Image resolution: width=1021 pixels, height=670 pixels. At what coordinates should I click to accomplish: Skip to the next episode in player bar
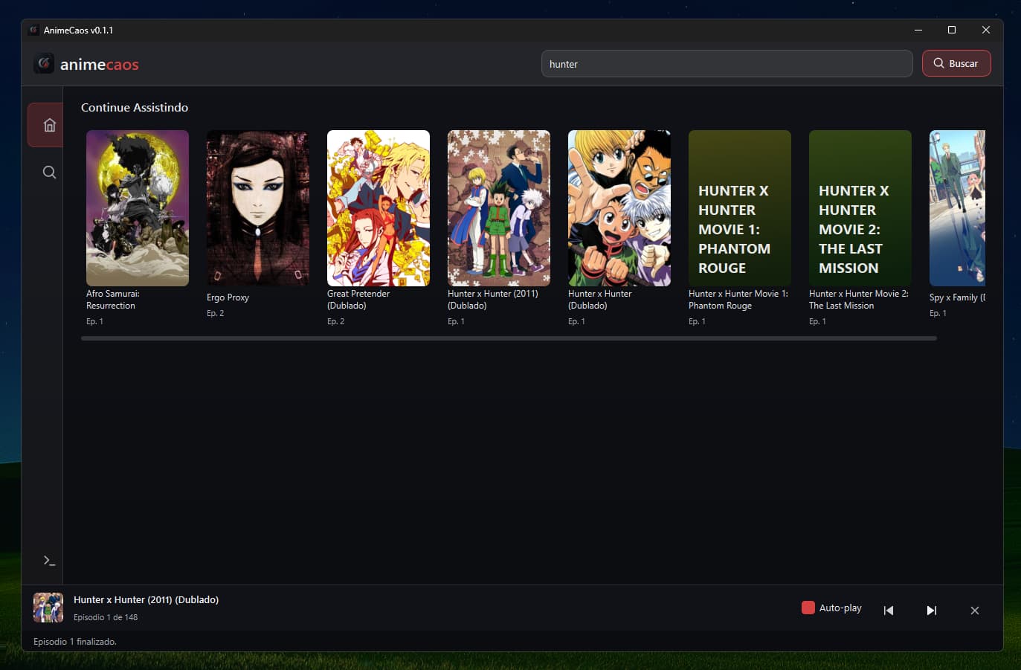pos(931,610)
